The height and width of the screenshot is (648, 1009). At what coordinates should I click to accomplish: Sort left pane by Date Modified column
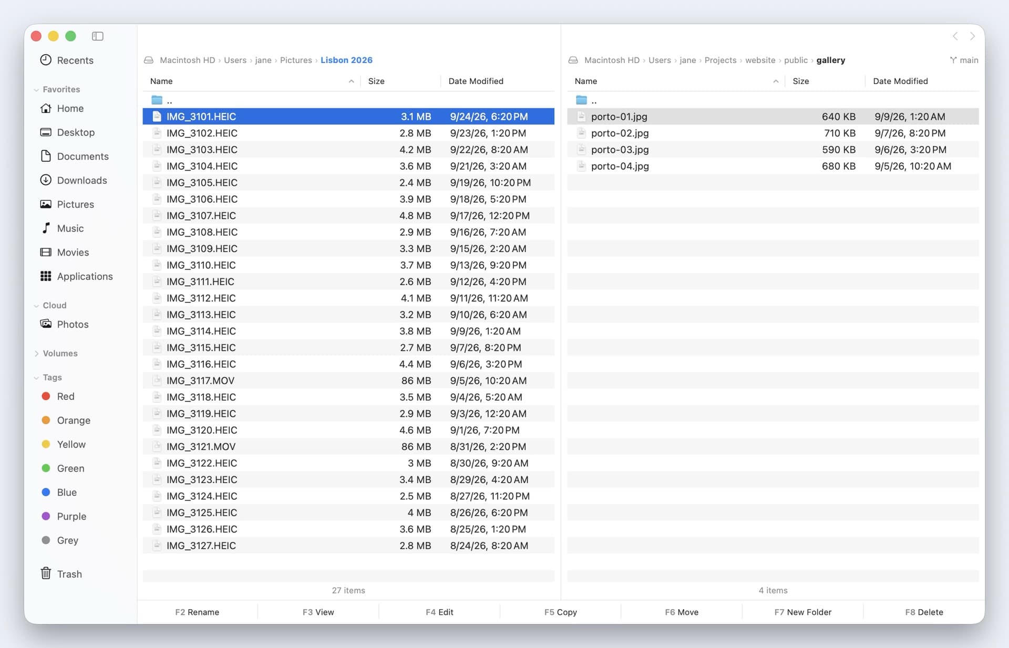[x=476, y=81]
